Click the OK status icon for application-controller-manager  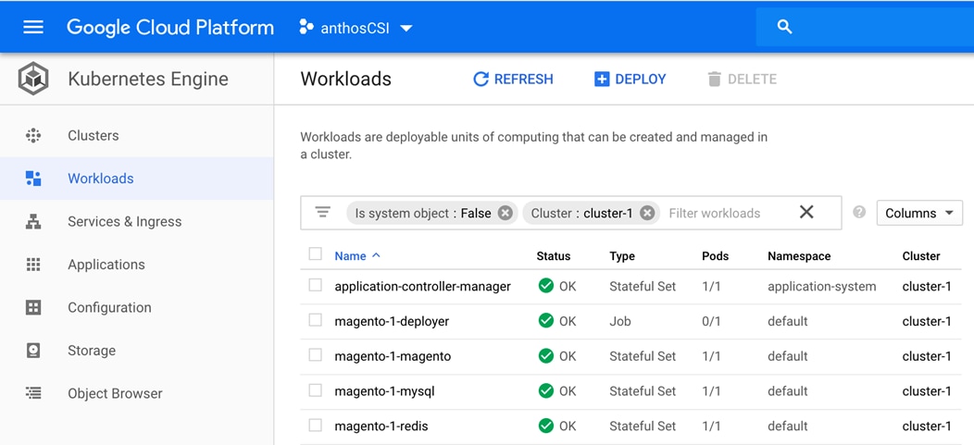[x=546, y=286]
